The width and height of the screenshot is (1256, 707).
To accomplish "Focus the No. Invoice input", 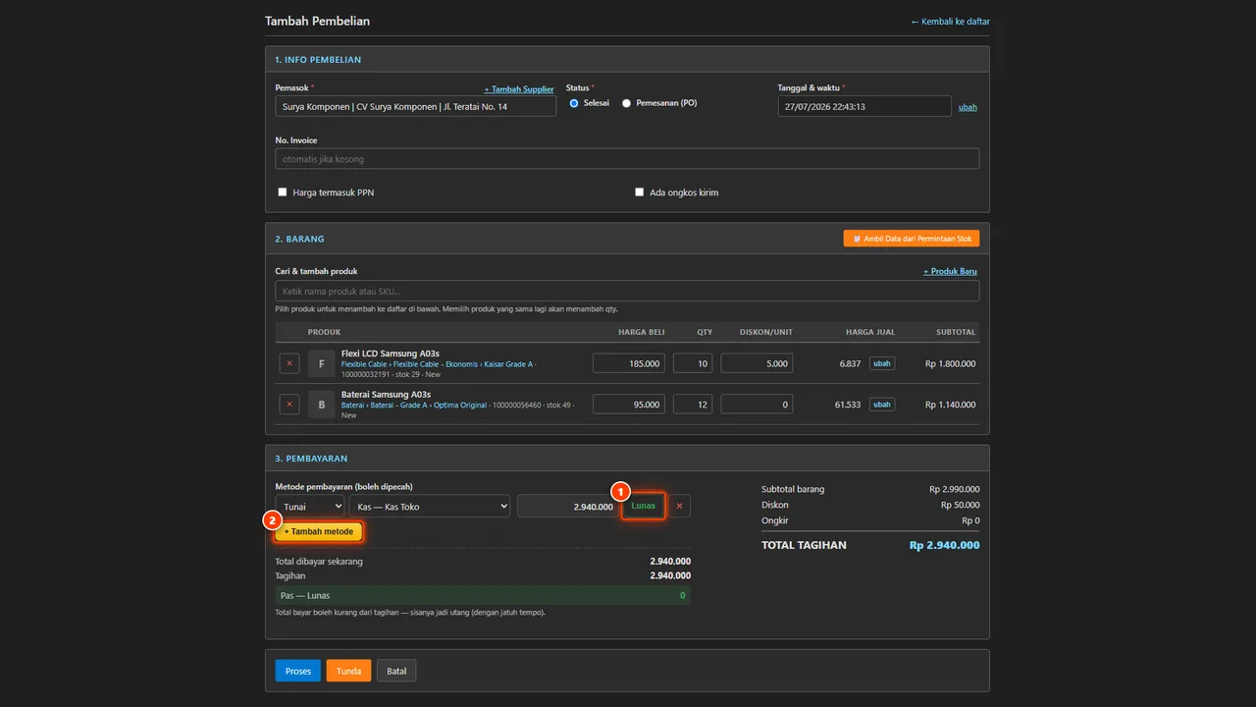I will coord(627,158).
